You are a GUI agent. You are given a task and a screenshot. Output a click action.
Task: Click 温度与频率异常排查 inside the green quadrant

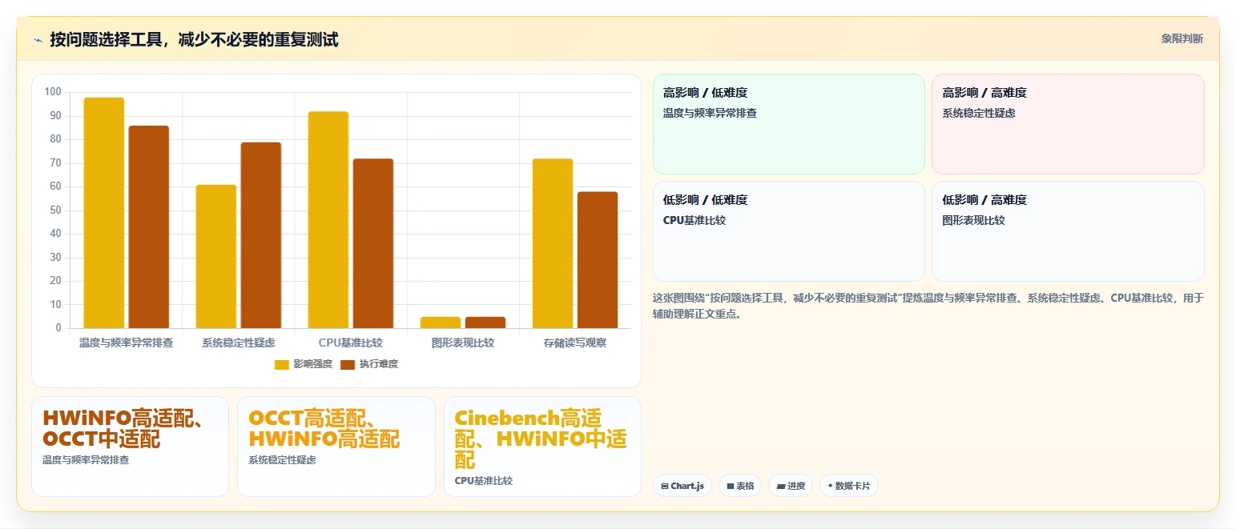click(x=710, y=113)
